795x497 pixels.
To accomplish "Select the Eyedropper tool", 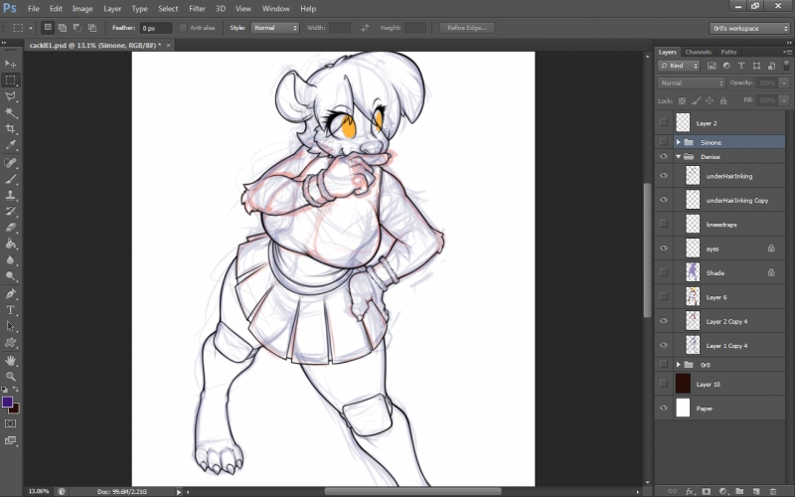I will point(11,145).
